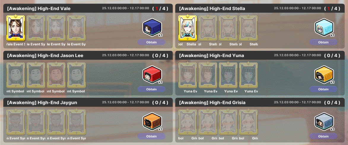Click the yellow Yuna reward box icon
Image resolution: width=348 pixels, height=145 pixels.
click(324, 75)
